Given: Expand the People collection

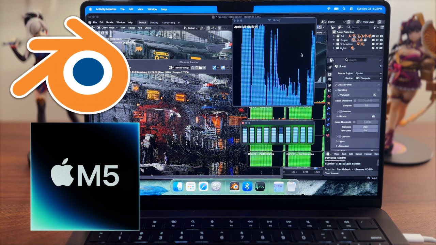Looking at the screenshot, I should point(334,40).
